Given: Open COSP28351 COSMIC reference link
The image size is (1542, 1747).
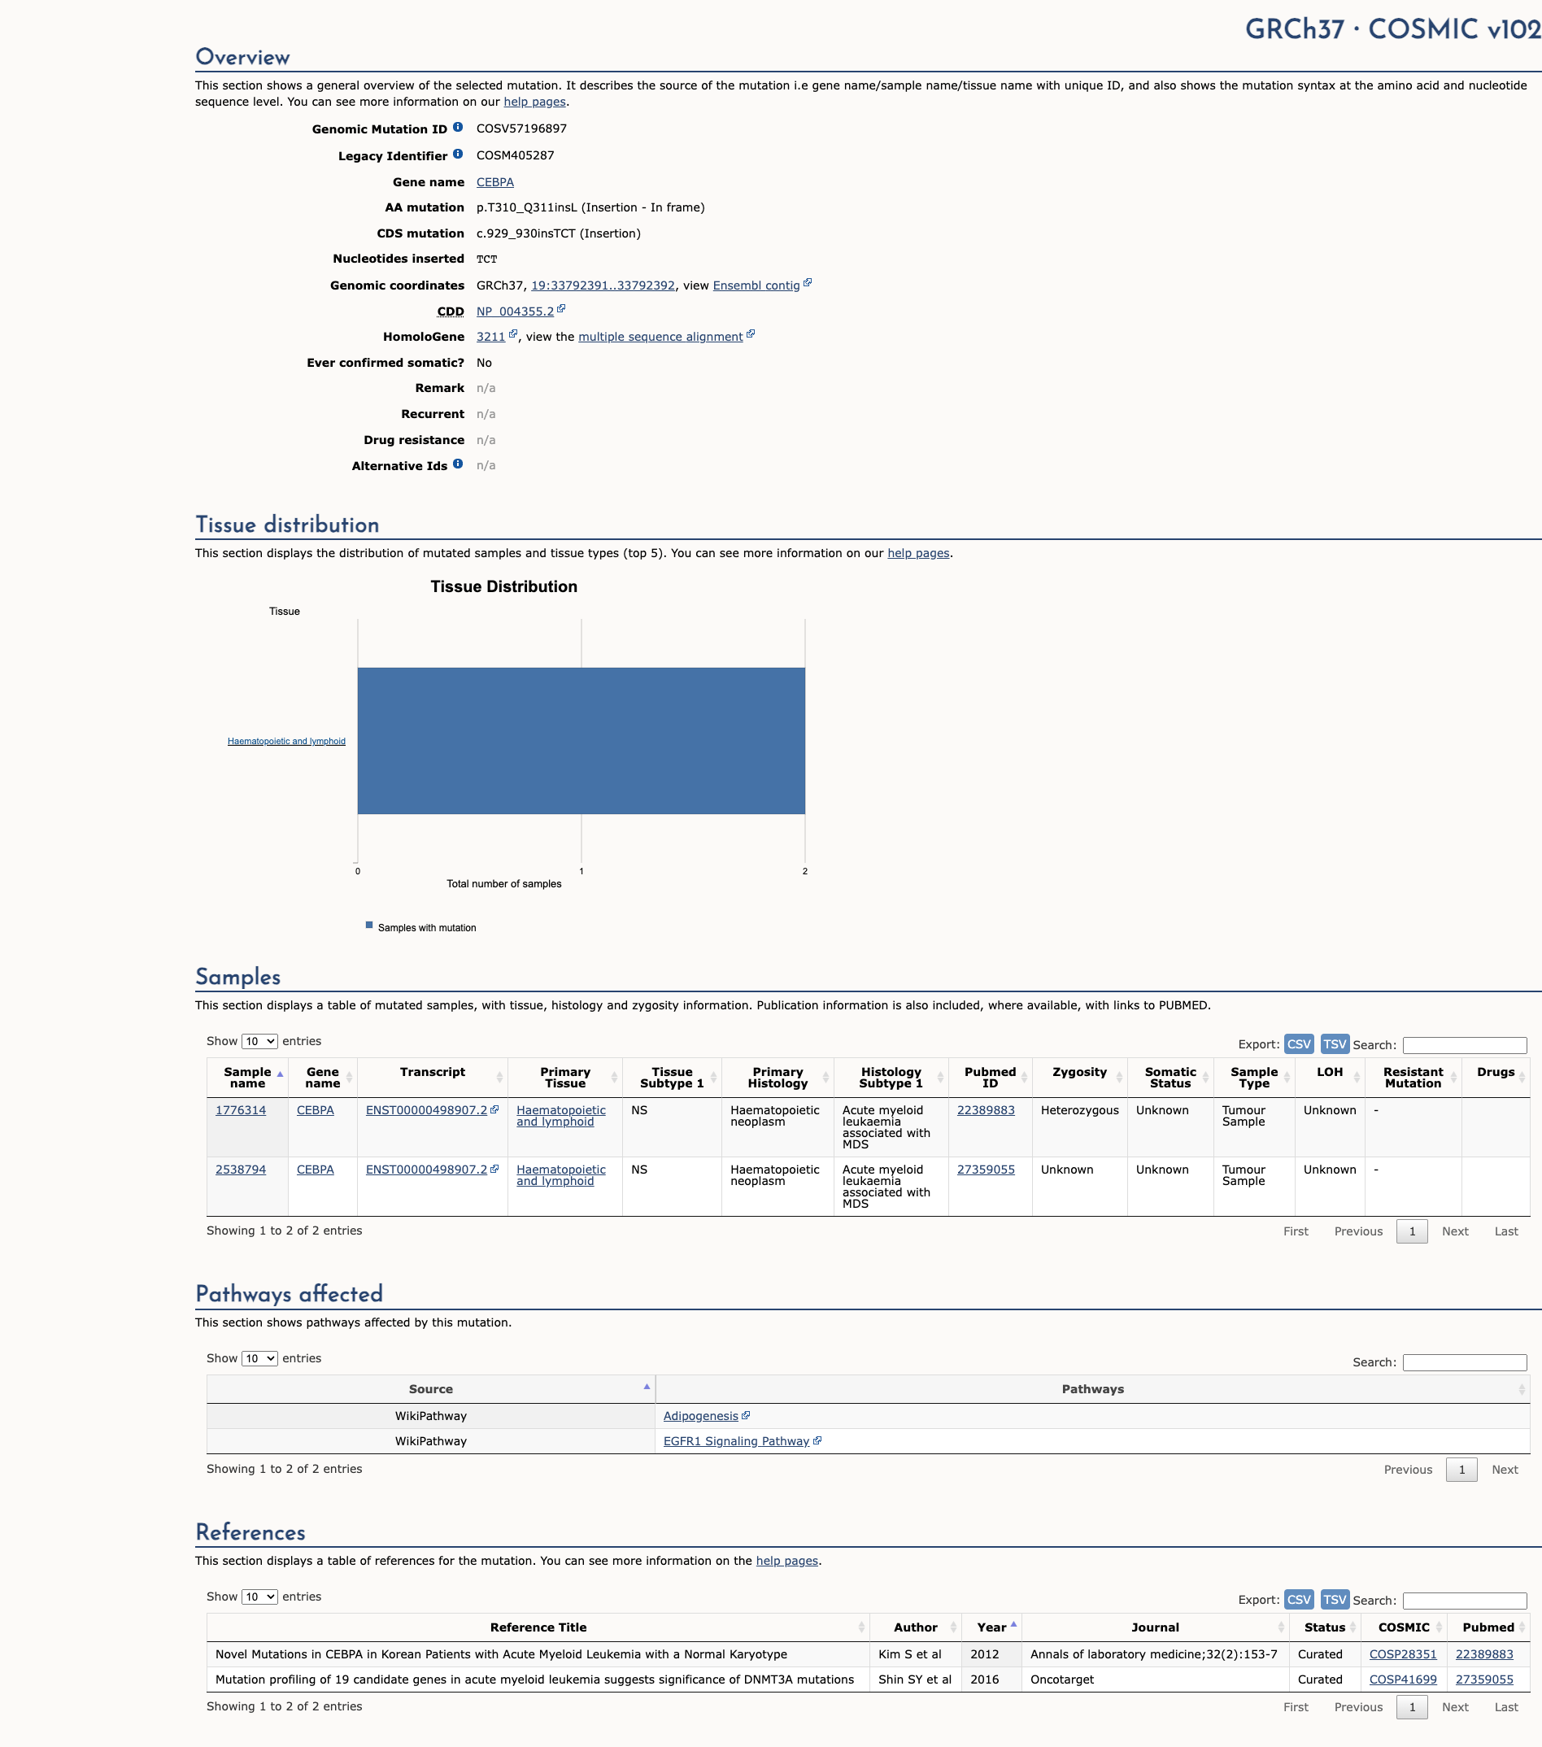Looking at the screenshot, I should 1403,1655.
